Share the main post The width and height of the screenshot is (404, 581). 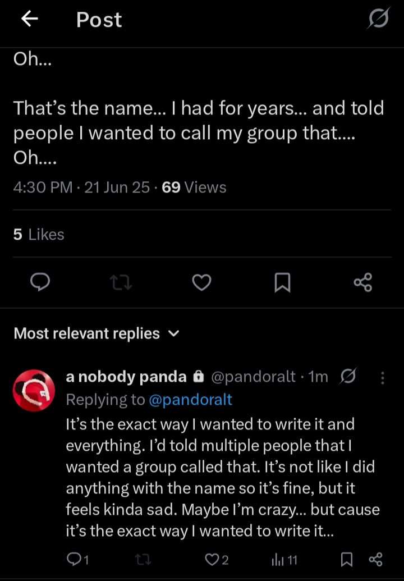pos(363,282)
